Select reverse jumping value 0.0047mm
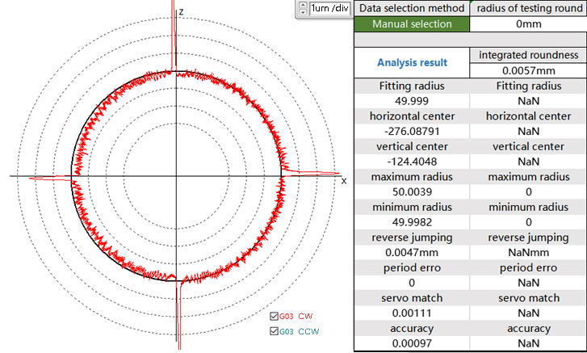Viewport: 587px width, 353px height. tap(412, 252)
